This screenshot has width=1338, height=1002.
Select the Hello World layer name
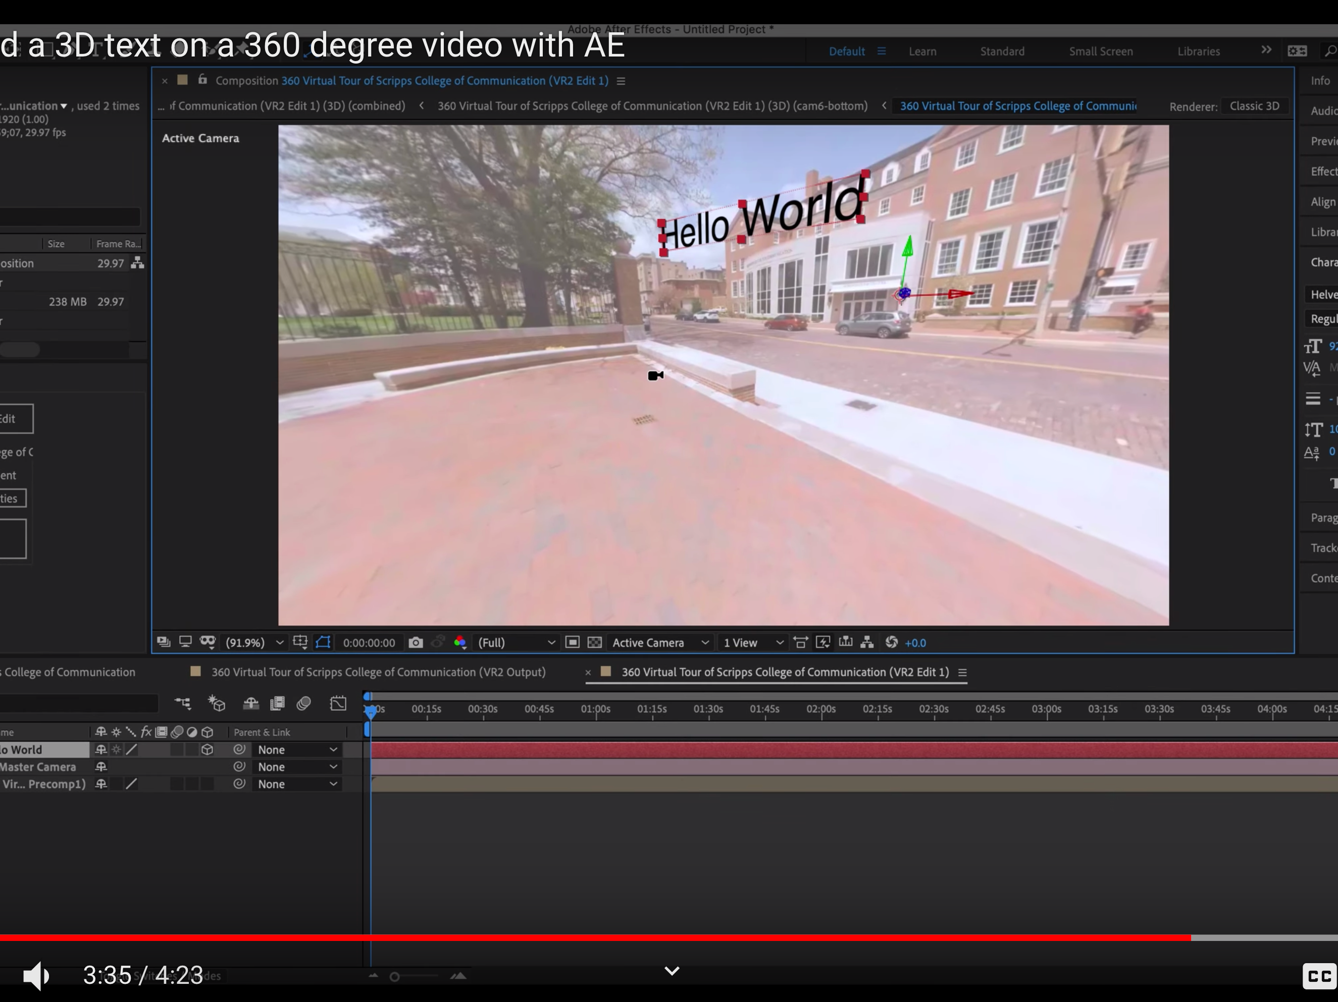coord(22,749)
